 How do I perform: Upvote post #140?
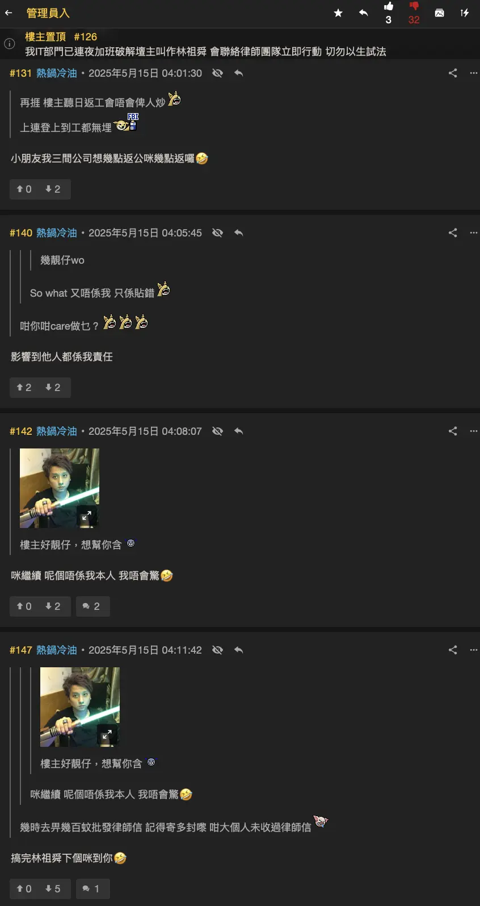24,388
